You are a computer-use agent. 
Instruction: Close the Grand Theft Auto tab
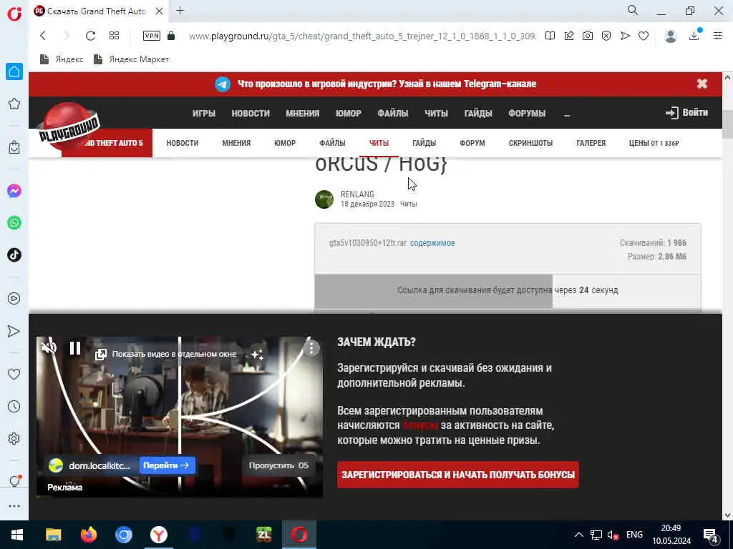[x=160, y=11]
